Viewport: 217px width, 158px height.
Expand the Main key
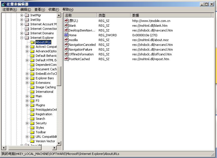pyautogui.click(x=27, y=96)
